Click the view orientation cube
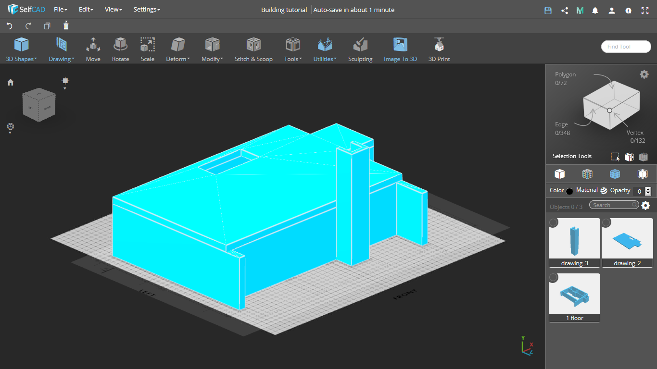Image resolution: width=657 pixels, height=369 pixels. click(39, 104)
